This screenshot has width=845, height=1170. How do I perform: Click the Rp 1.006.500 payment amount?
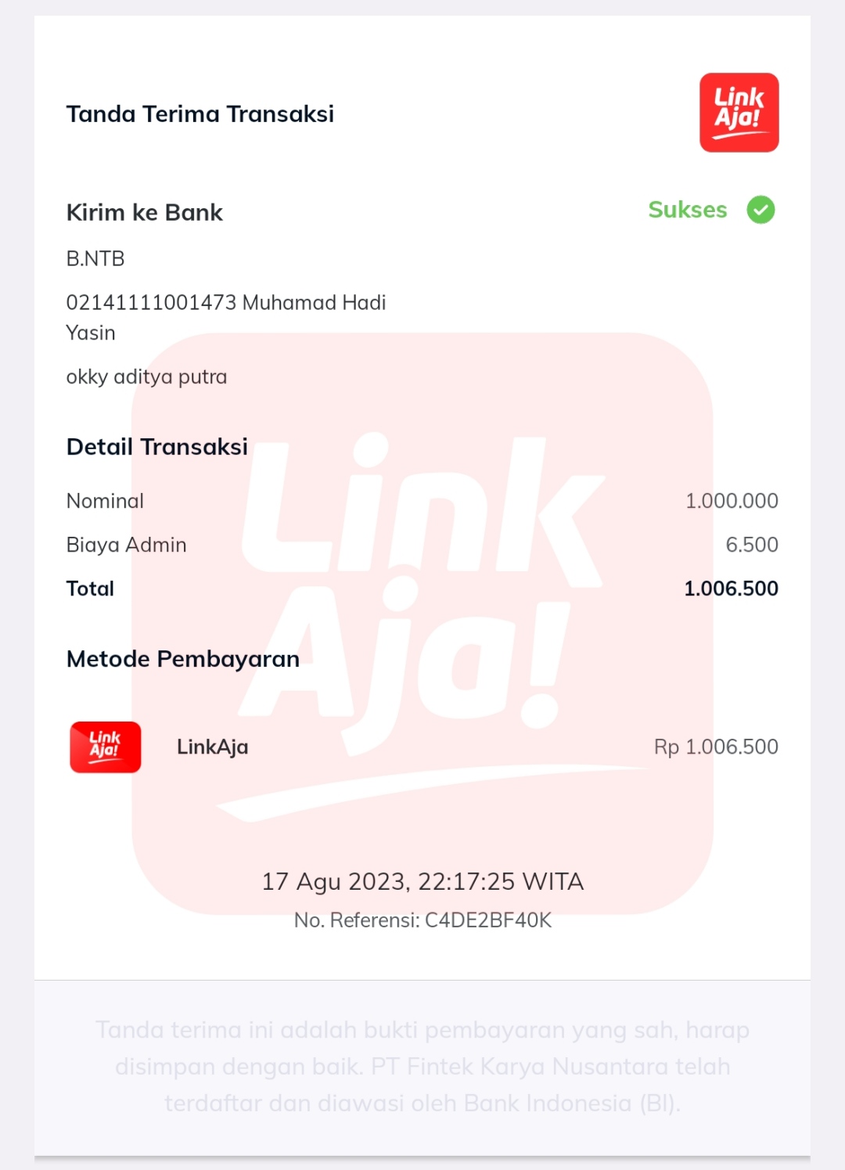[x=716, y=747]
